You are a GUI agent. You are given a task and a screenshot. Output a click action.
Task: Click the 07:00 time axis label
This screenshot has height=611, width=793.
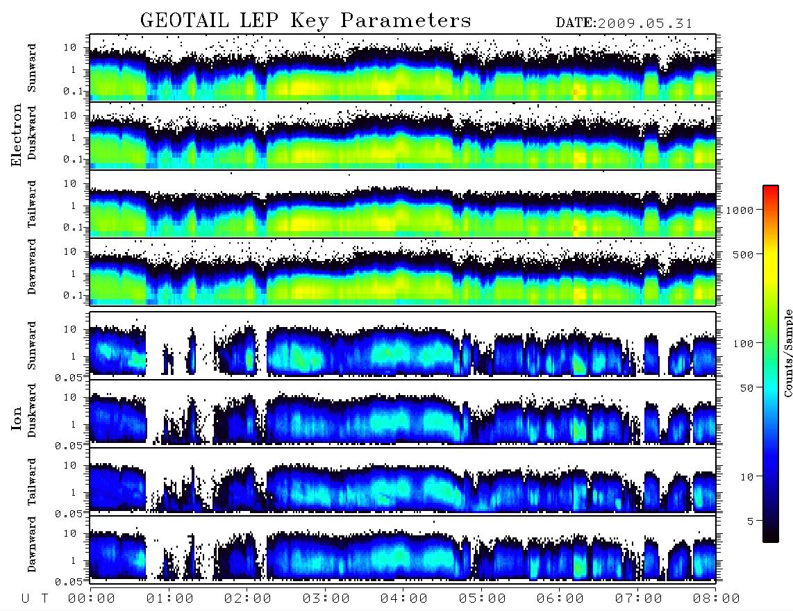(x=639, y=599)
